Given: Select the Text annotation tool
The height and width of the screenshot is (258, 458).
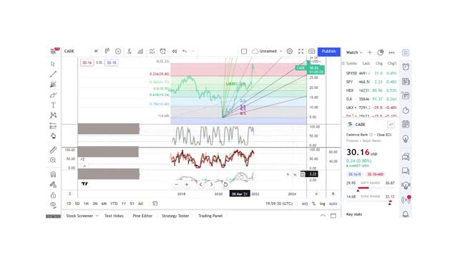Looking at the screenshot, I should [x=53, y=105].
